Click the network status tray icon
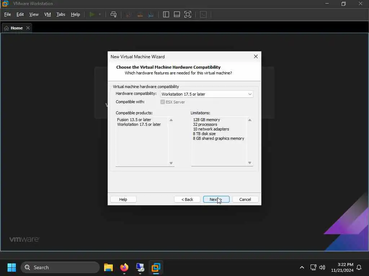This screenshot has height=276, width=369. pos(313,267)
